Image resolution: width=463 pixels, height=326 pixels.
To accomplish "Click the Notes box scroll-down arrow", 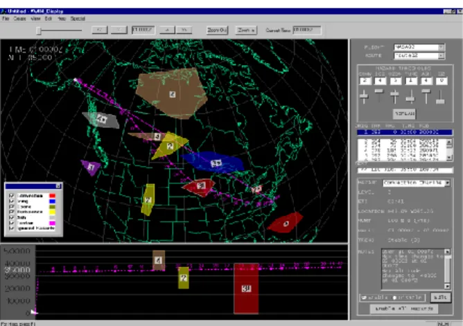I will point(447,287).
